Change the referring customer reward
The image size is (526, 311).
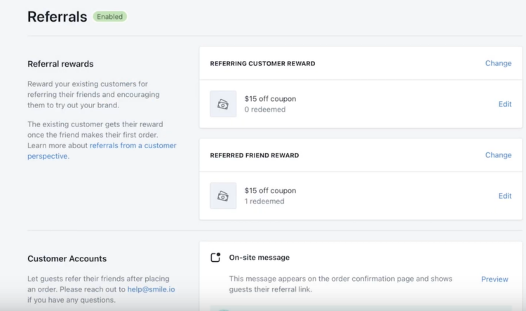498,63
